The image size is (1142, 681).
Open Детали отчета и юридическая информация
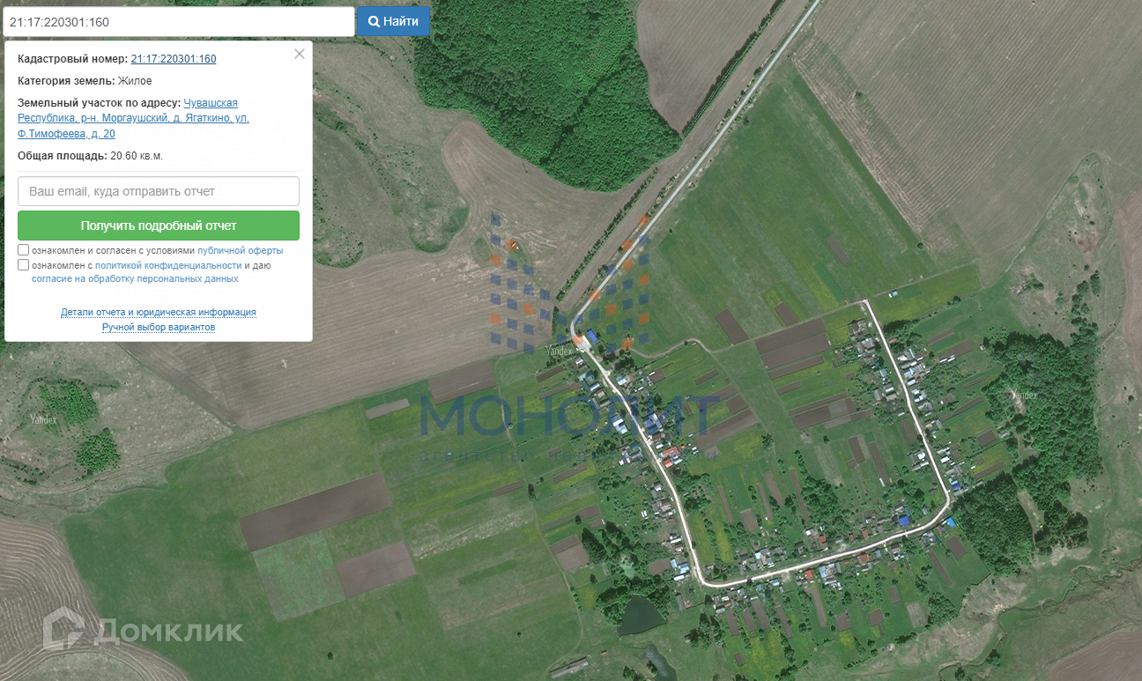click(159, 312)
